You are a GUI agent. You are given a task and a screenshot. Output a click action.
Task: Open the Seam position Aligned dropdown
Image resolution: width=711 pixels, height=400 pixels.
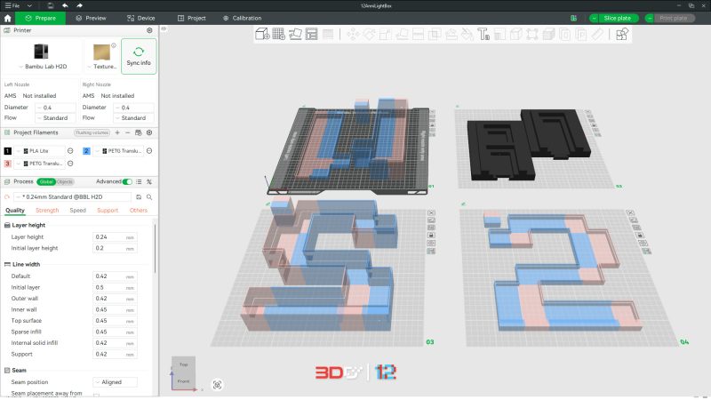tap(115, 382)
